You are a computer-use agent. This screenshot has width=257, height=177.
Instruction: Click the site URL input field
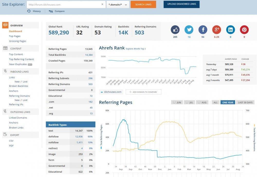tap(63, 4)
